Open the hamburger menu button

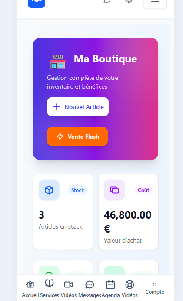pos(155,2)
